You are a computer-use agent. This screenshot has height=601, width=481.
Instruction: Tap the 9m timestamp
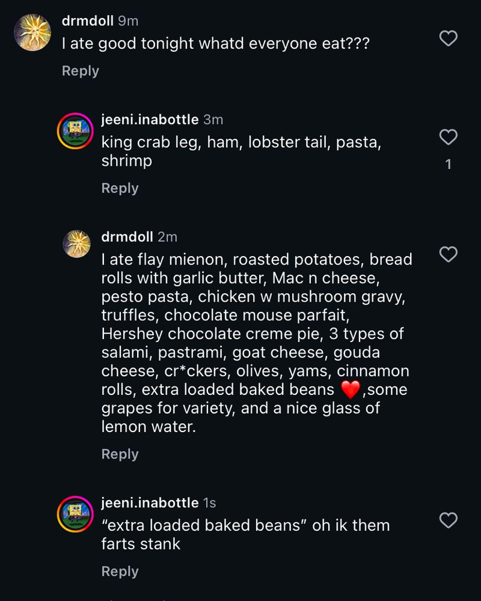128,21
